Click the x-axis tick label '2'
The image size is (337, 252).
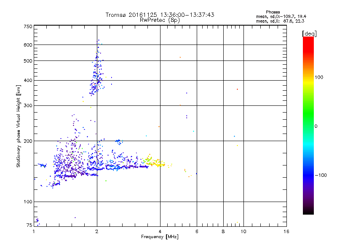click(97, 231)
